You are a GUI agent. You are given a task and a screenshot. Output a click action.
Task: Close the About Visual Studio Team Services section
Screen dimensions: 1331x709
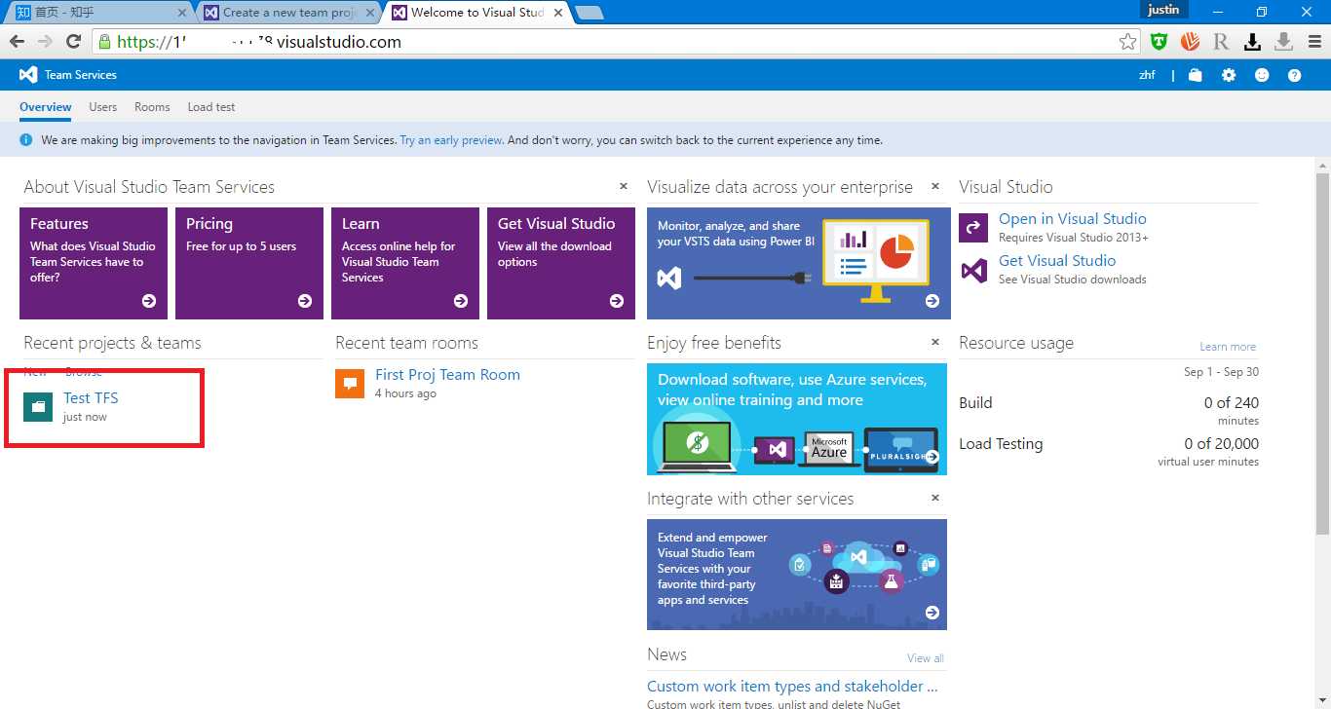pyautogui.click(x=624, y=186)
